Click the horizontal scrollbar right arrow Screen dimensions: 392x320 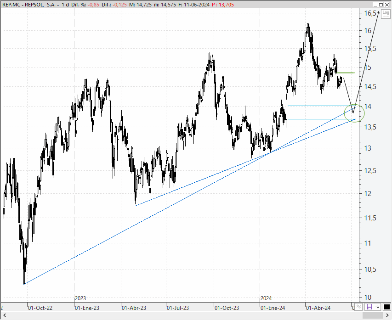tap(387, 315)
